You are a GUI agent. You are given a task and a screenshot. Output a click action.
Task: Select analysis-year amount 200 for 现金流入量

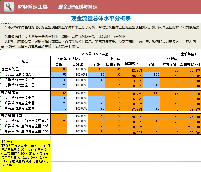click(151, 69)
